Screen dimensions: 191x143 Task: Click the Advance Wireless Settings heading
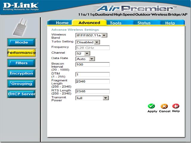[75, 30]
